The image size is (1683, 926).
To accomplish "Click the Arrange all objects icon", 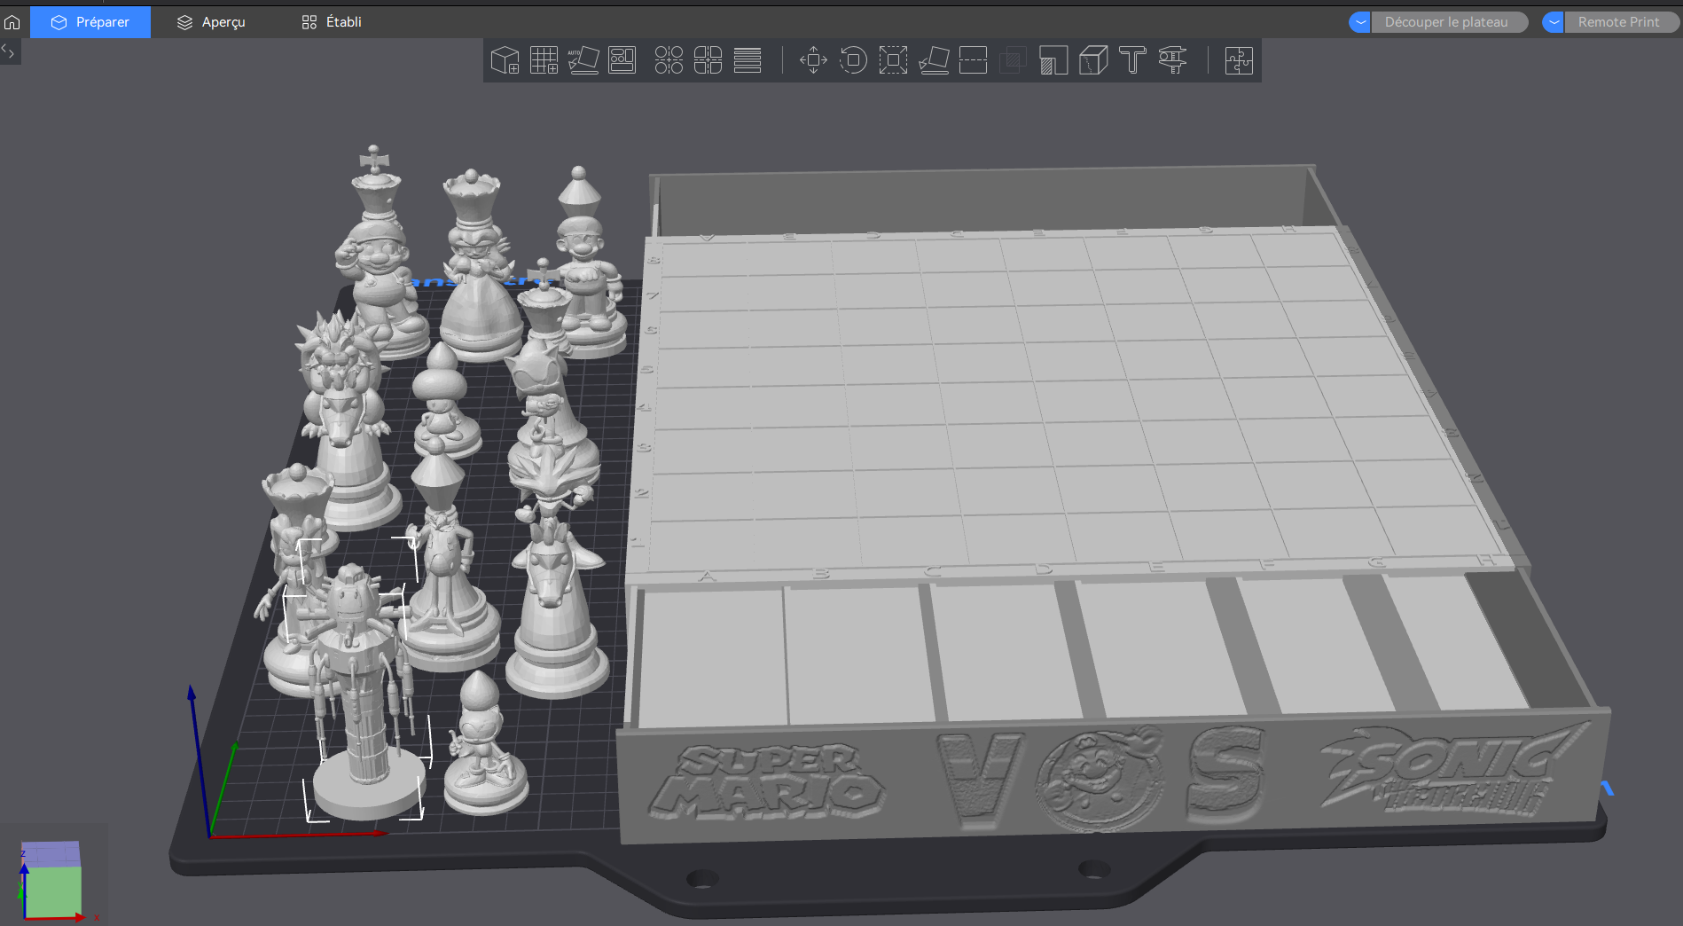I will coord(622,60).
